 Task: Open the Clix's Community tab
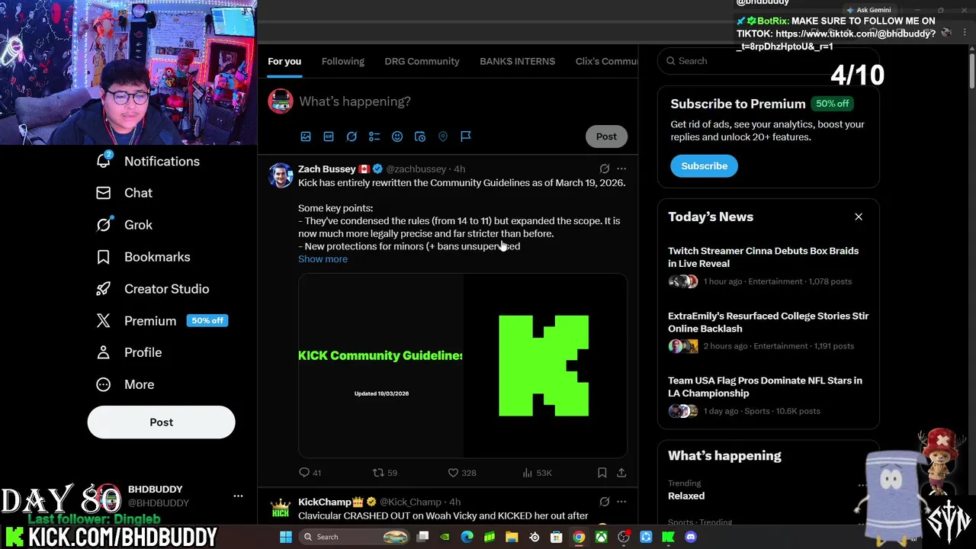coord(607,61)
